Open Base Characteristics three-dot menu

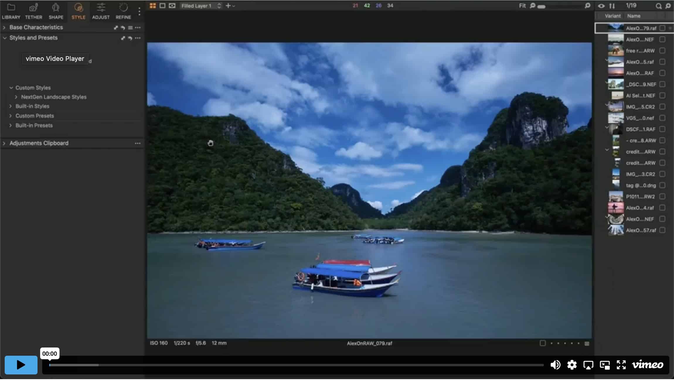click(138, 28)
